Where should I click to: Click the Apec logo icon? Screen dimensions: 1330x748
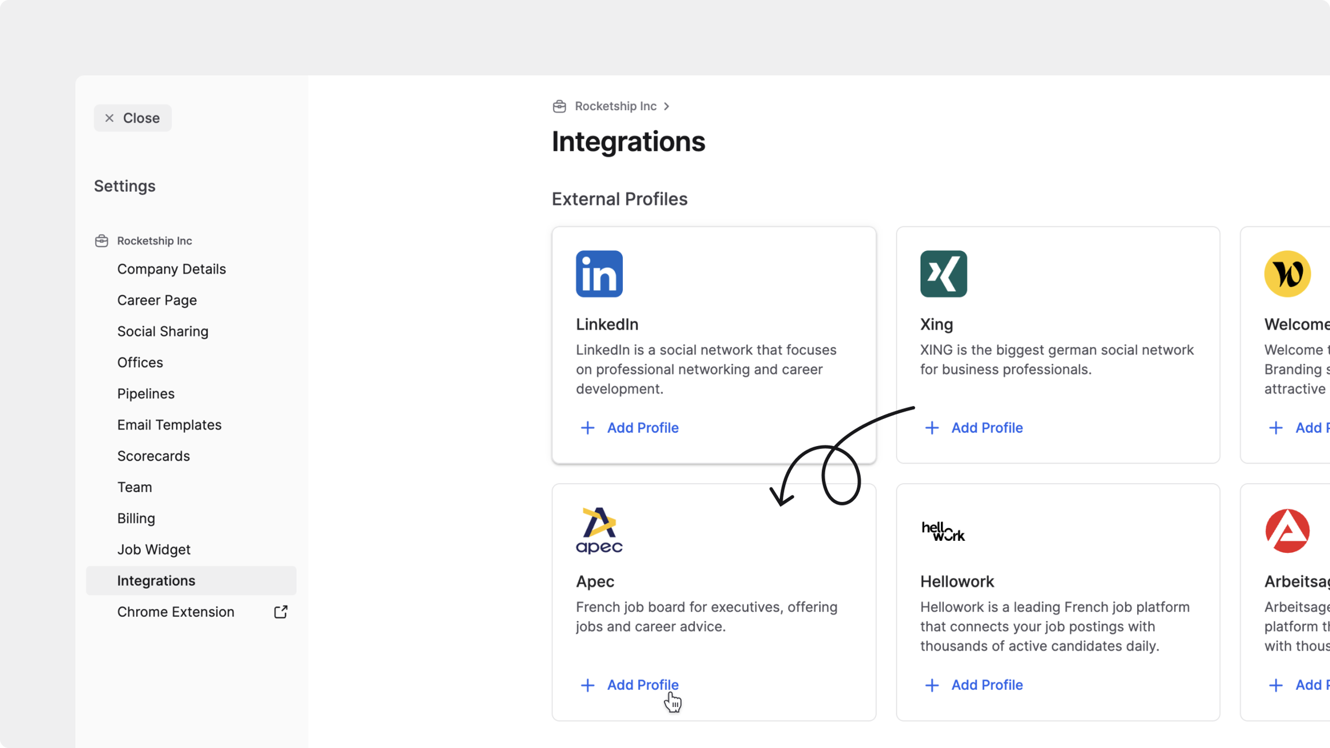pyautogui.click(x=599, y=530)
